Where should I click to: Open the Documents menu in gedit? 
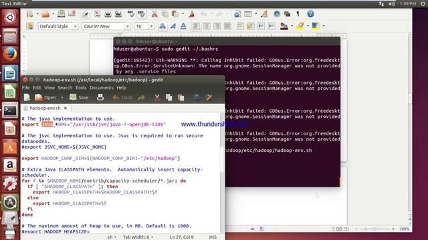[101, 87]
